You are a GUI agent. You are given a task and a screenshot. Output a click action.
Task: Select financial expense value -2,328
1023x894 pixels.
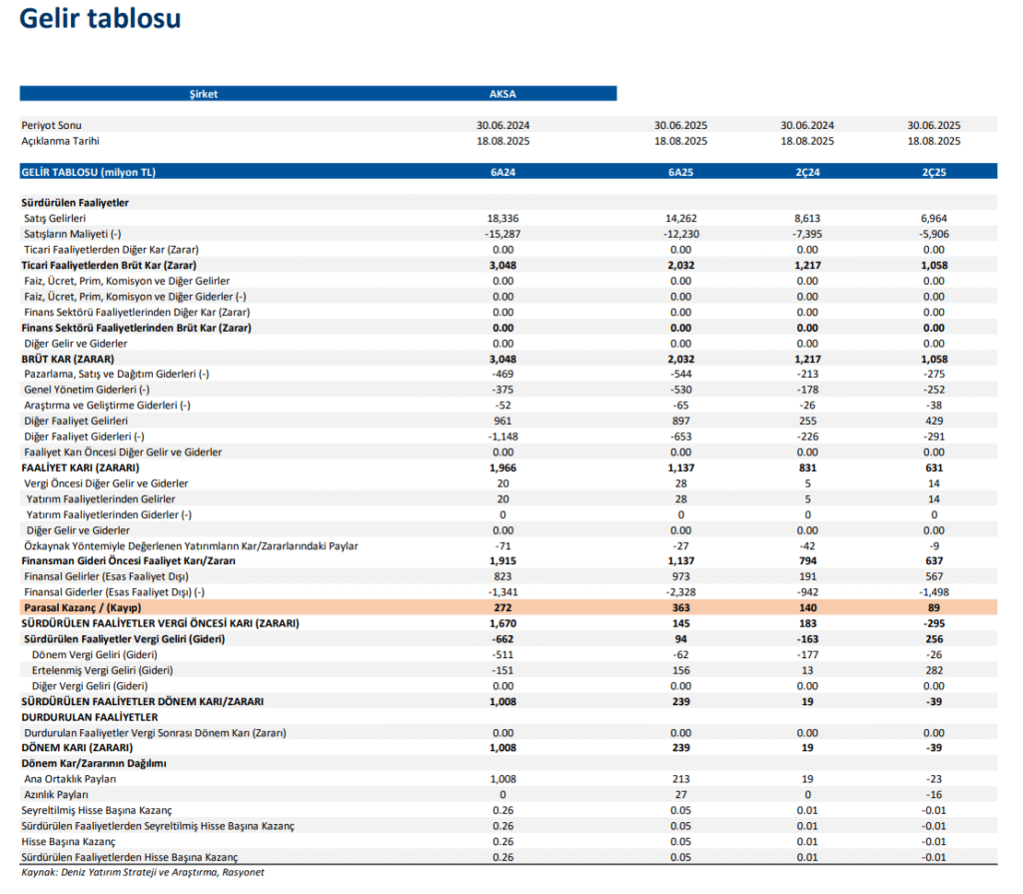(680, 592)
